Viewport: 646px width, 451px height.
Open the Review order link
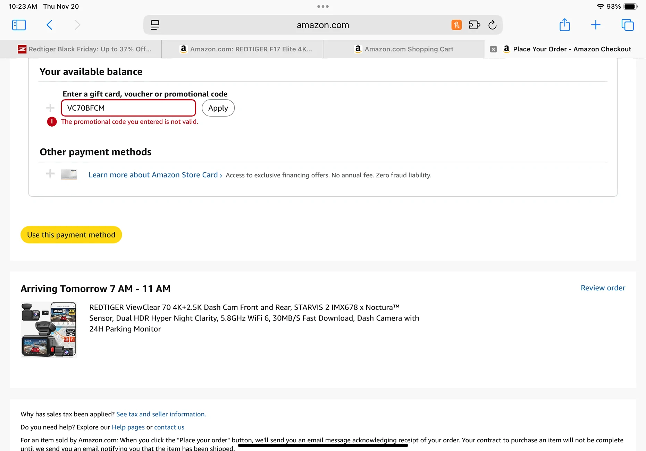click(603, 288)
